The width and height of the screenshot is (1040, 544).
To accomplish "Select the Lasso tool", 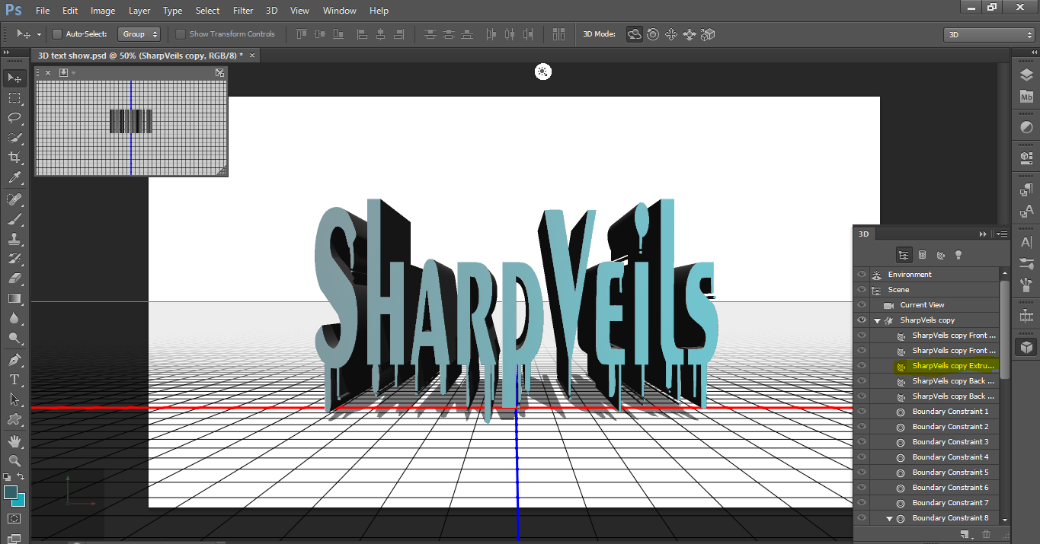I will point(14,118).
